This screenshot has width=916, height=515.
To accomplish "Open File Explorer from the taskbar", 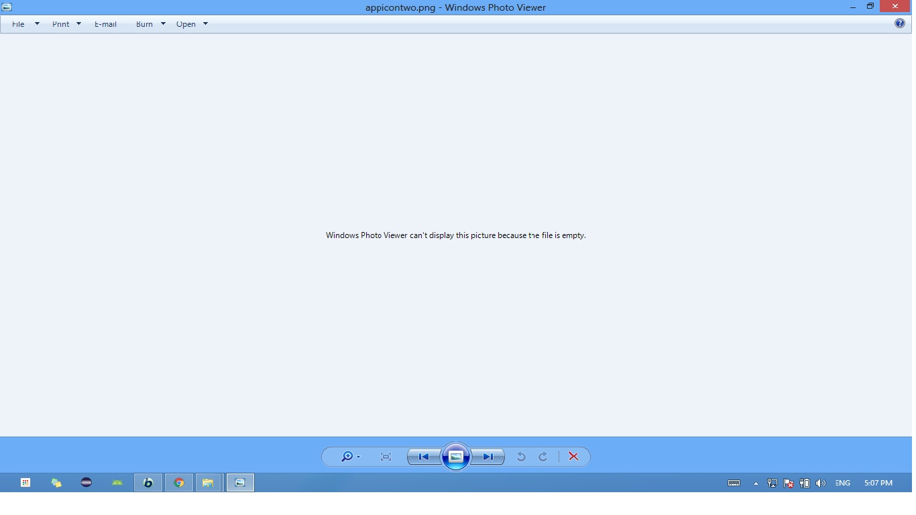I will pos(208,482).
